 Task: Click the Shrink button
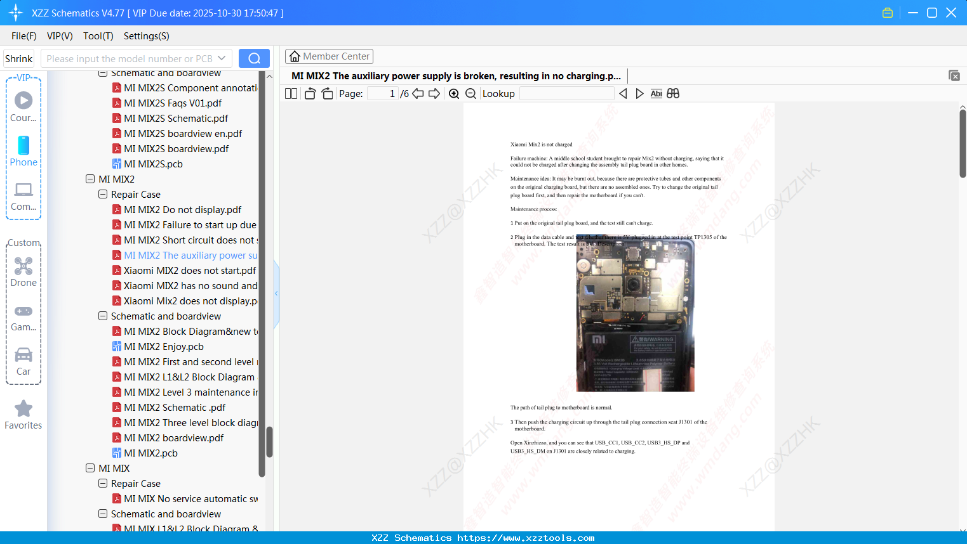coord(19,58)
